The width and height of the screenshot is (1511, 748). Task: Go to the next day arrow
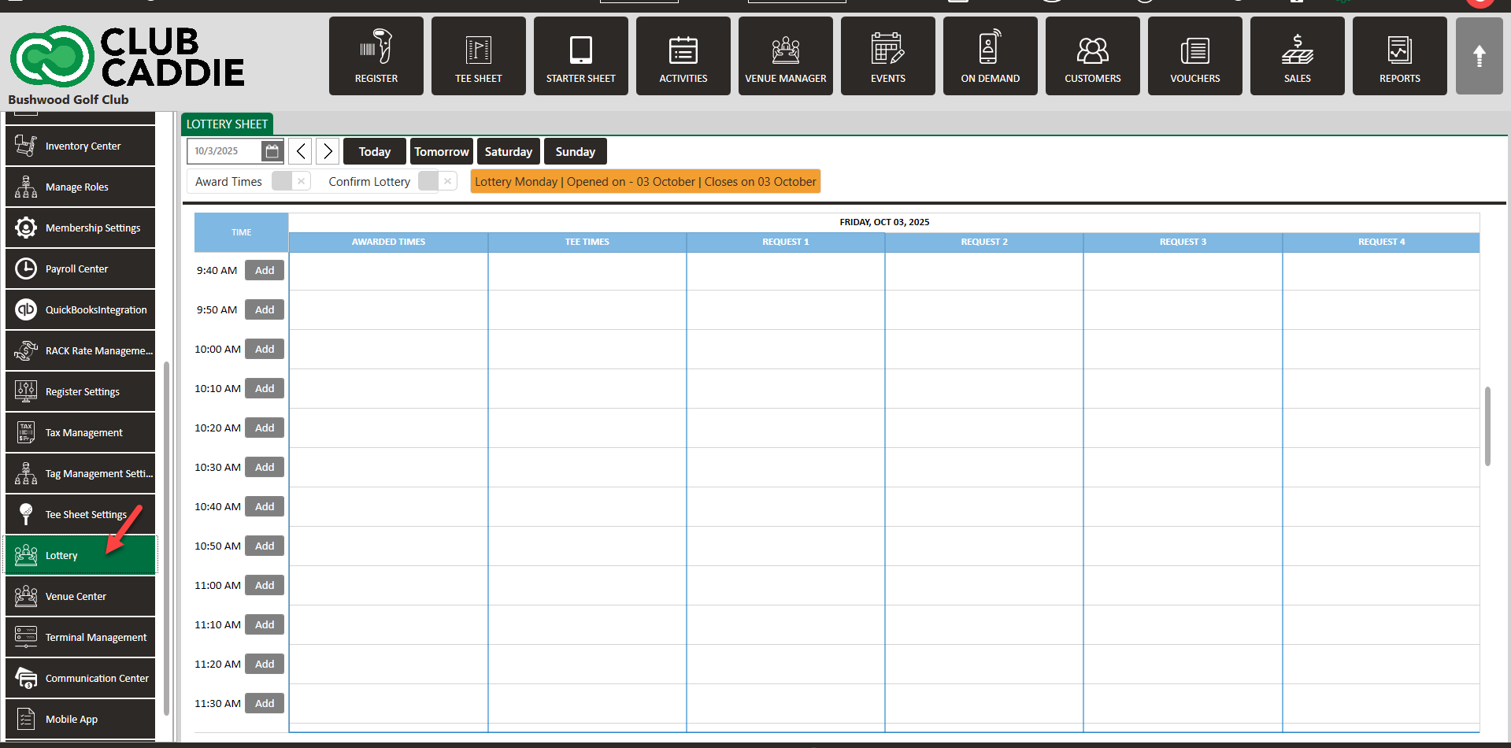coord(328,151)
